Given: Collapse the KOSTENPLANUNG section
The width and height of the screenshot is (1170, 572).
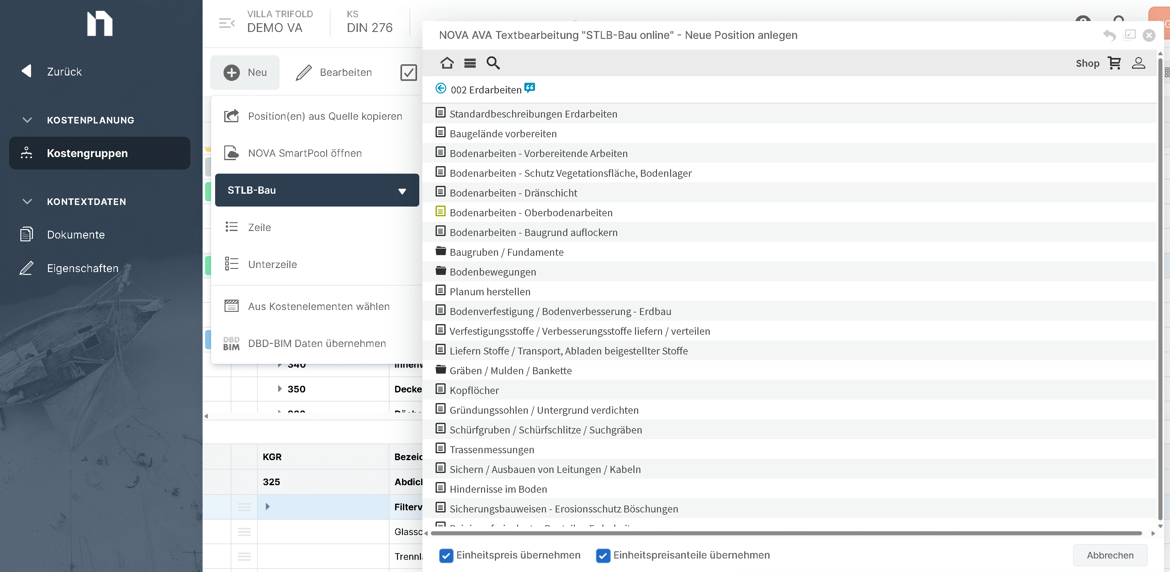Looking at the screenshot, I should [27, 120].
